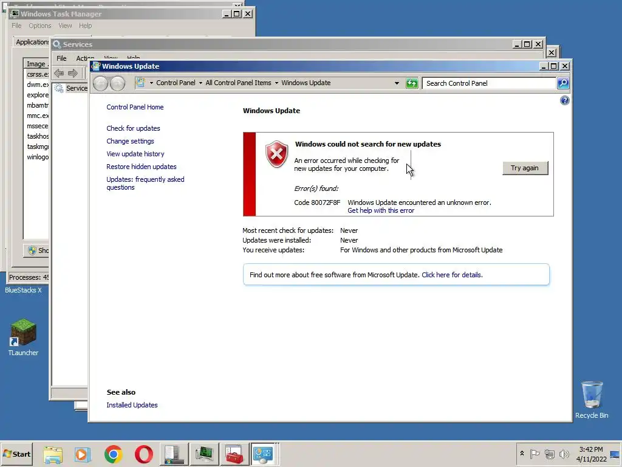Screen dimensions: 622x467
Task: Focus the Search Control Panel field
Action: [489, 83]
